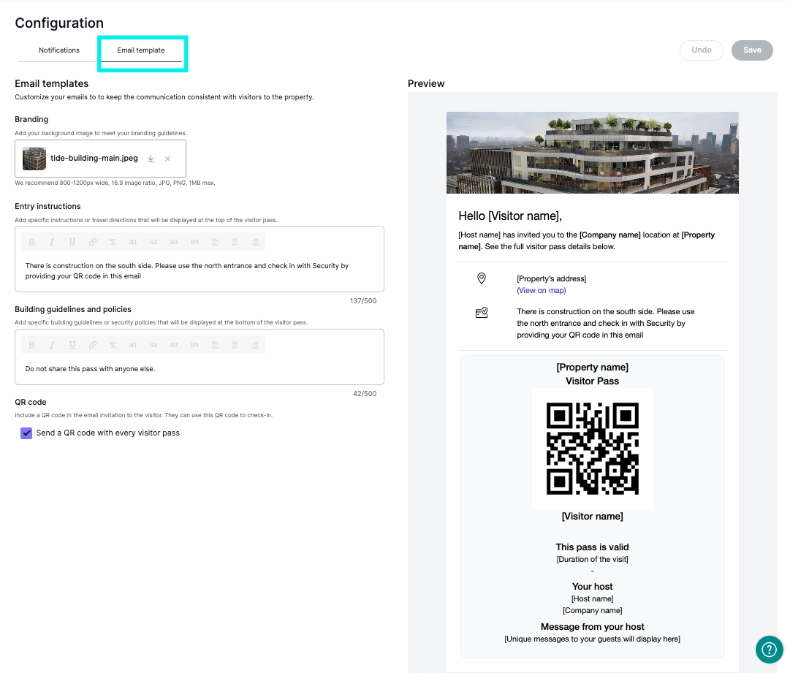Center align text in Entry instructions editor
Image resolution: width=790 pixels, height=673 pixels.
coord(235,242)
